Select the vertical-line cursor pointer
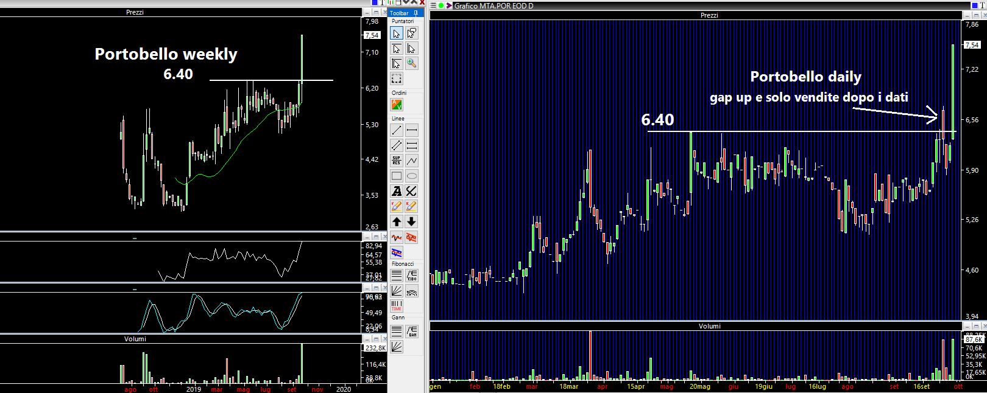The height and width of the screenshot is (393, 987). coord(412,49)
